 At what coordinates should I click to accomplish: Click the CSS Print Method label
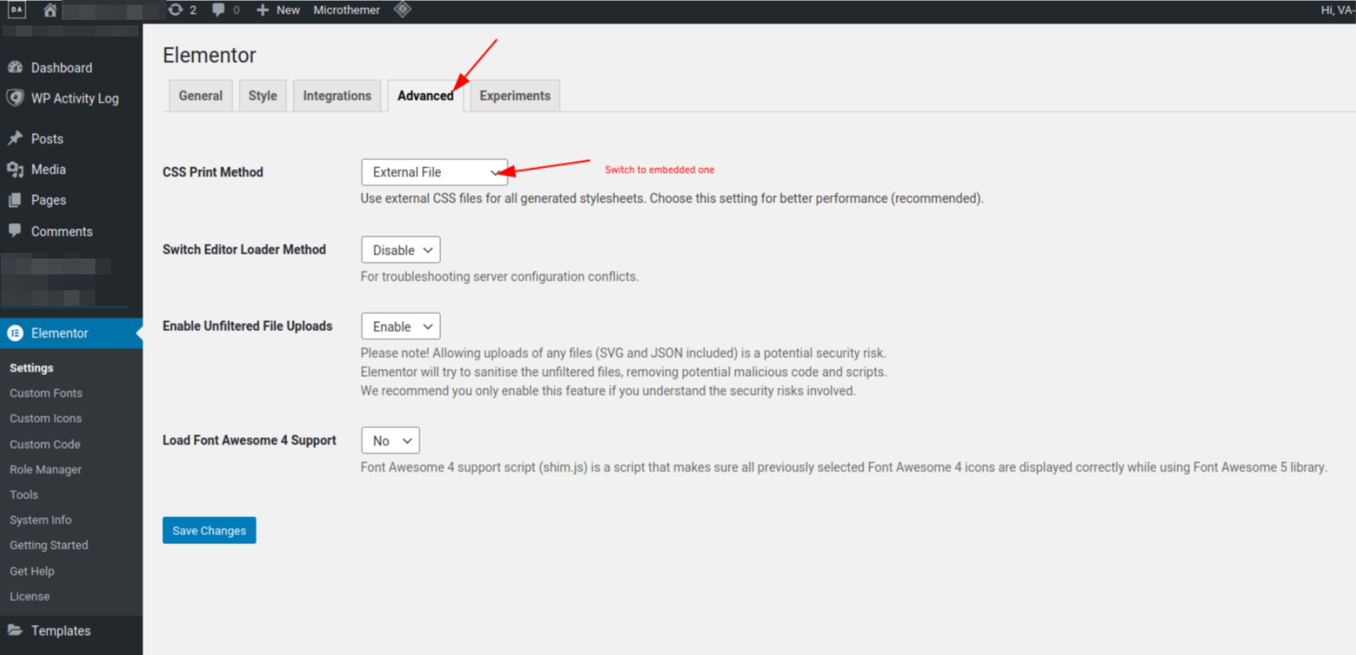point(213,172)
